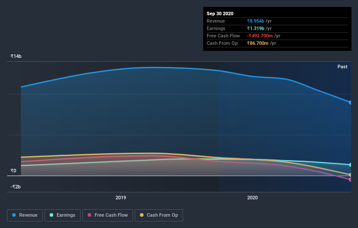Toggle the Revenue series legend button
This screenshot has width=358, height=228.
coord(25,215)
